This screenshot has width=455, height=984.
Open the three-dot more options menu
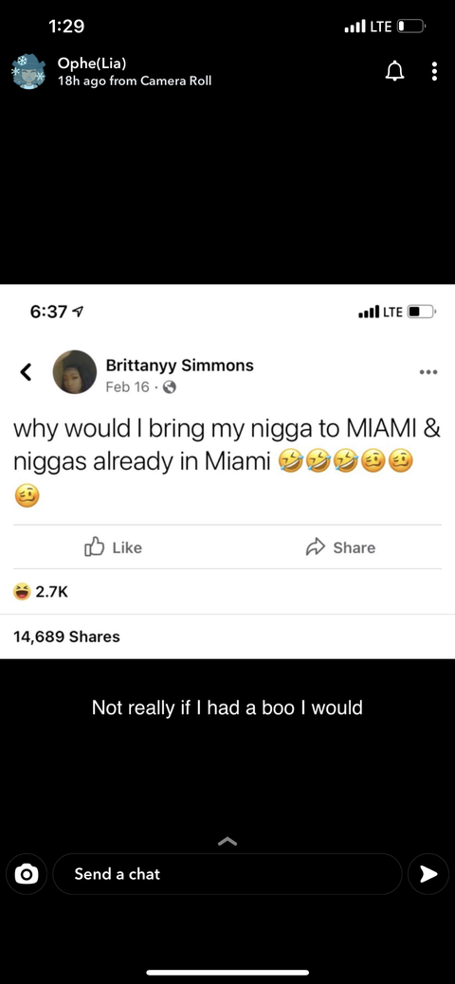pos(434,72)
